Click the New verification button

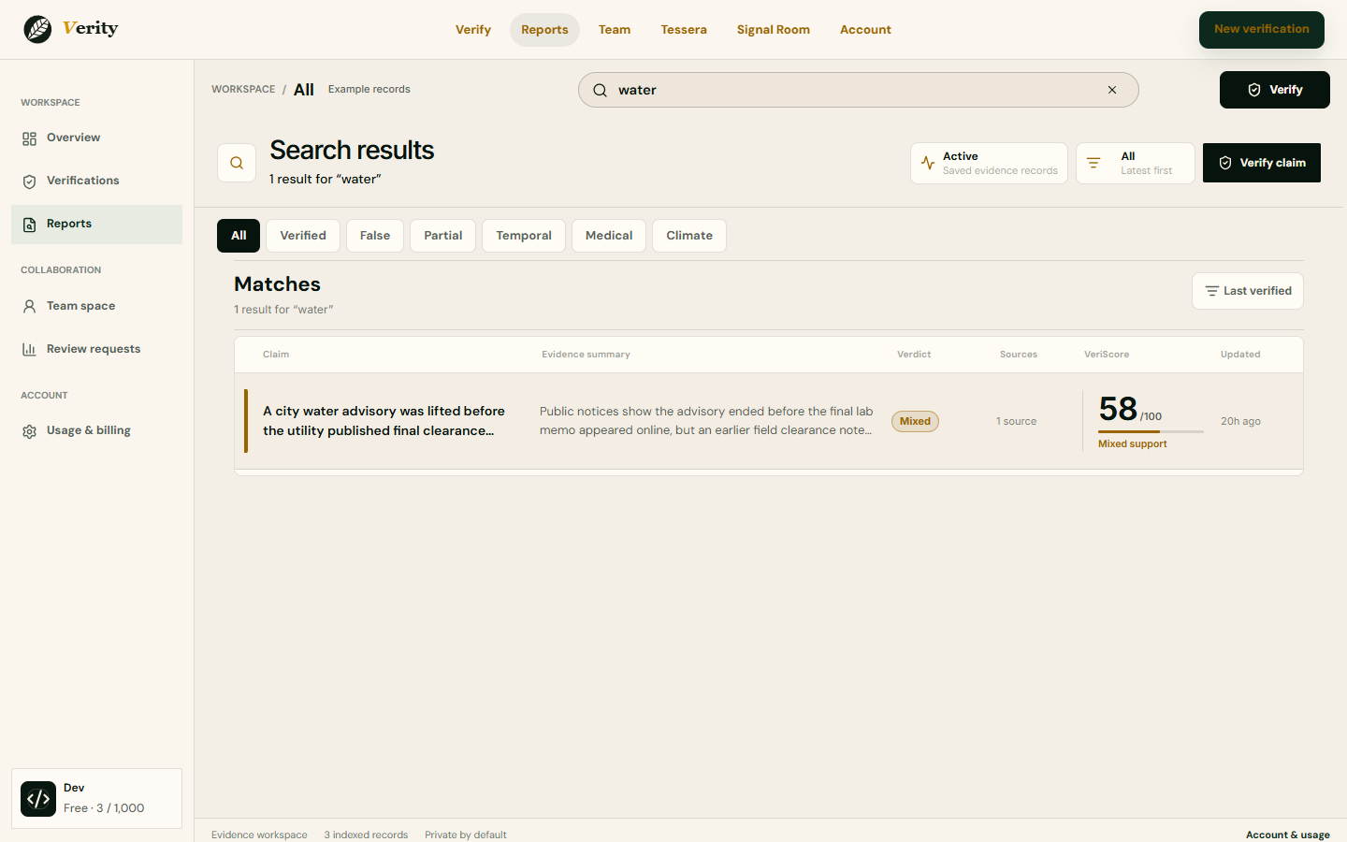(x=1262, y=30)
